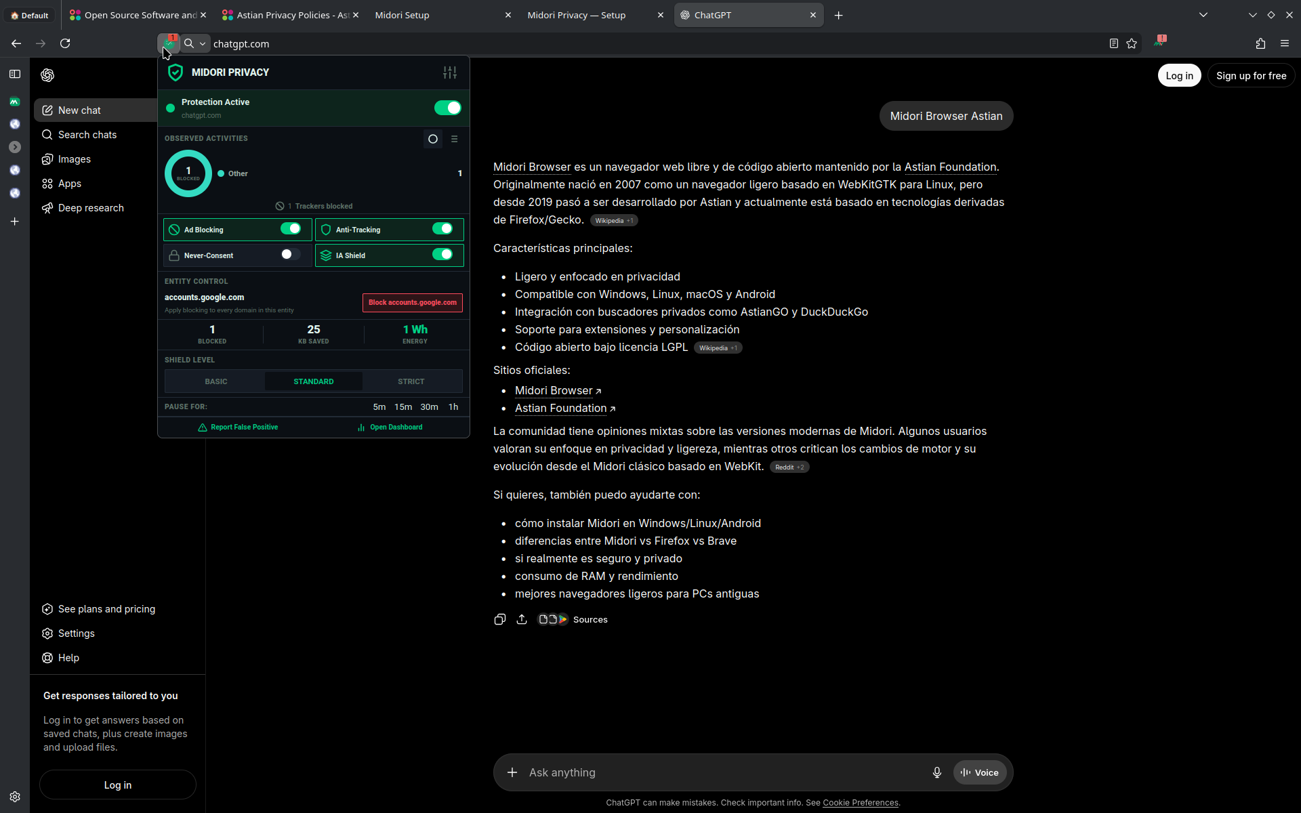Image resolution: width=1301 pixels, height=813 pixels.
Task: Pause protection for 30m
Action: (x=430, y=407)
